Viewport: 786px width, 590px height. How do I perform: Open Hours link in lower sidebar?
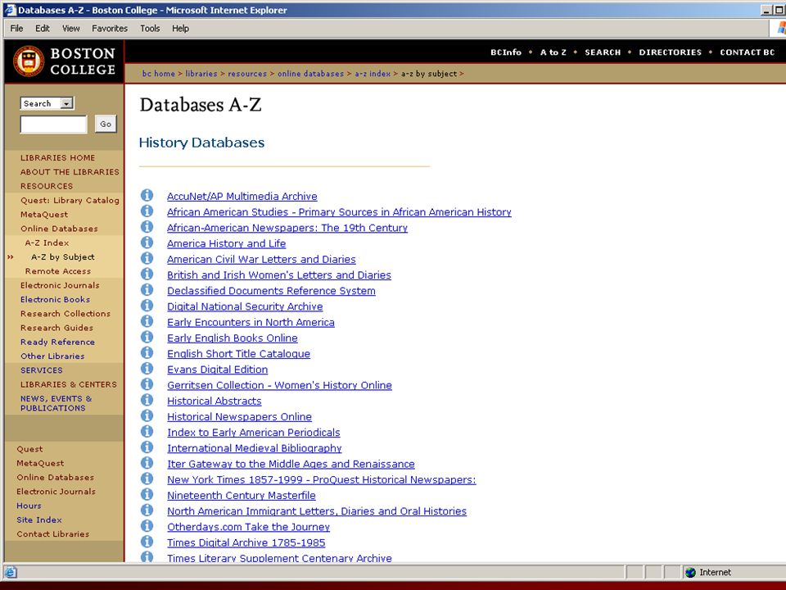pyautogui.click(x=29, y=506)
